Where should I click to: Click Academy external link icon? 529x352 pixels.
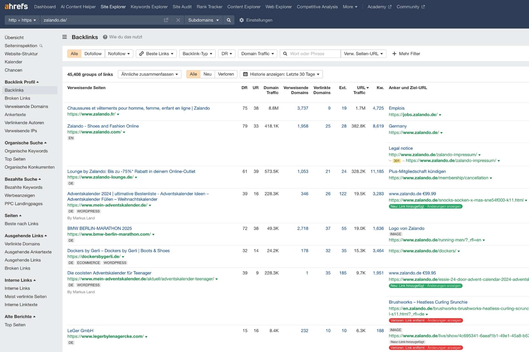(x=390, y=7)
